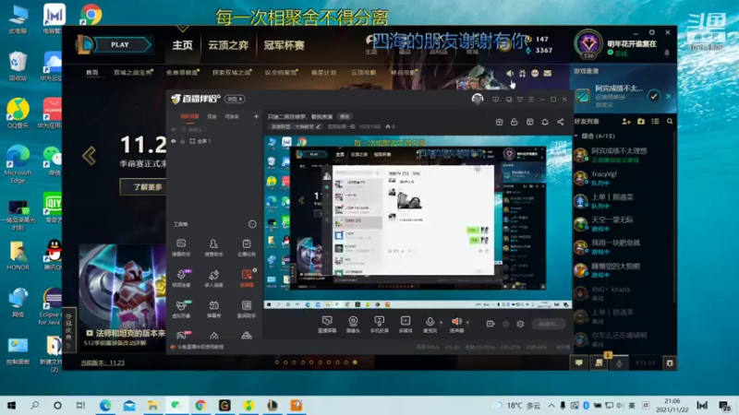This screenshot has width=739, height=415.
Task: Click the bug report icon in League footer
Action: (x=669, y=362)
